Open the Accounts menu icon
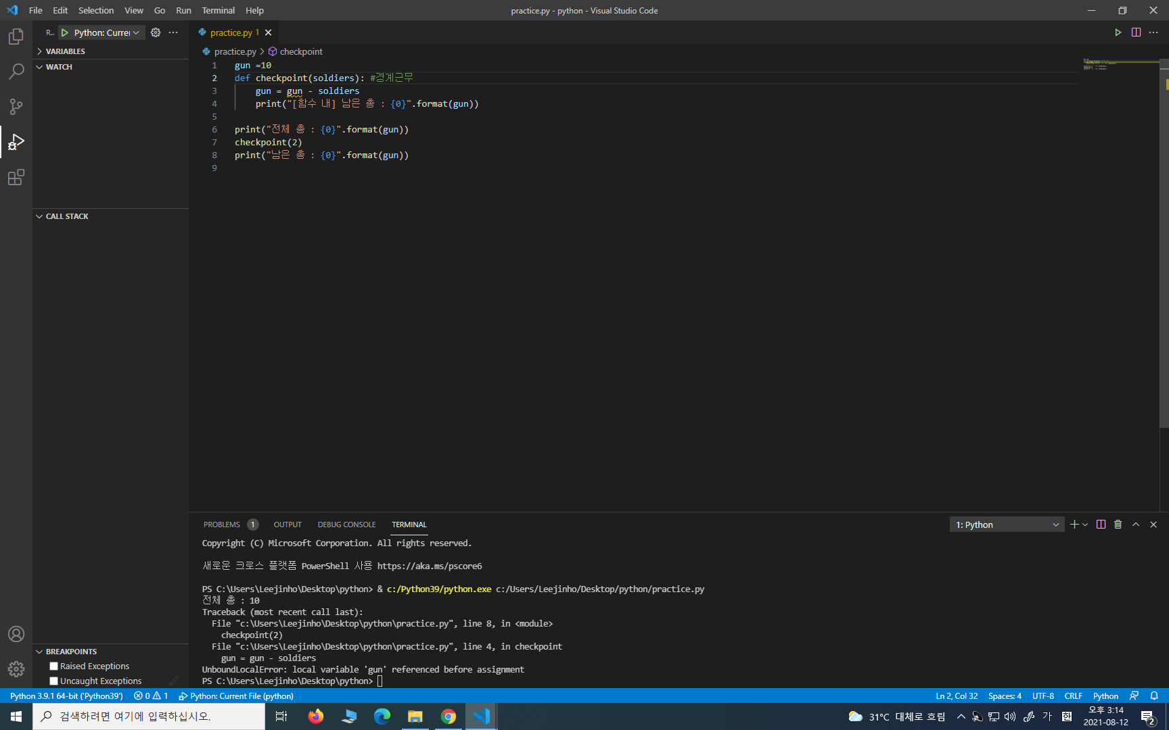The image size is (1169, 730). (x=16, y=634)
